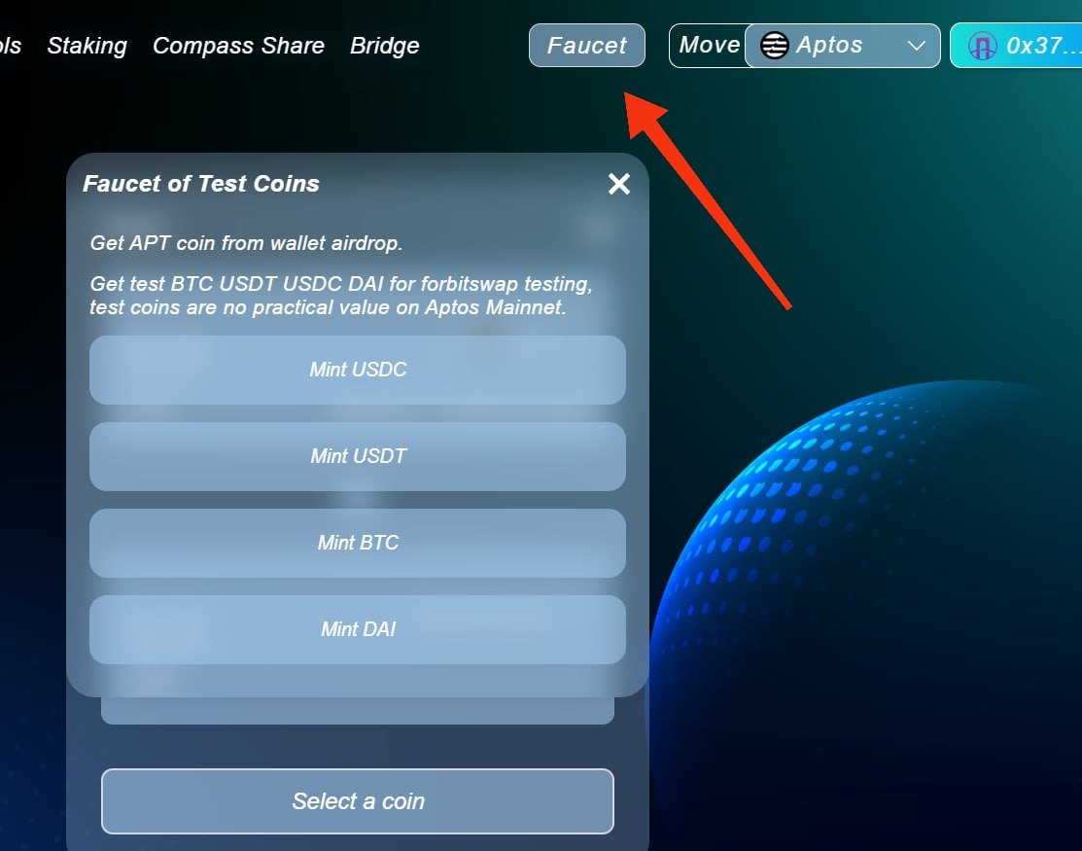The image size is (1082, 851).
Task: Click the Aptos logo icon
Action: pyautogui.click(x=774, y=46)
